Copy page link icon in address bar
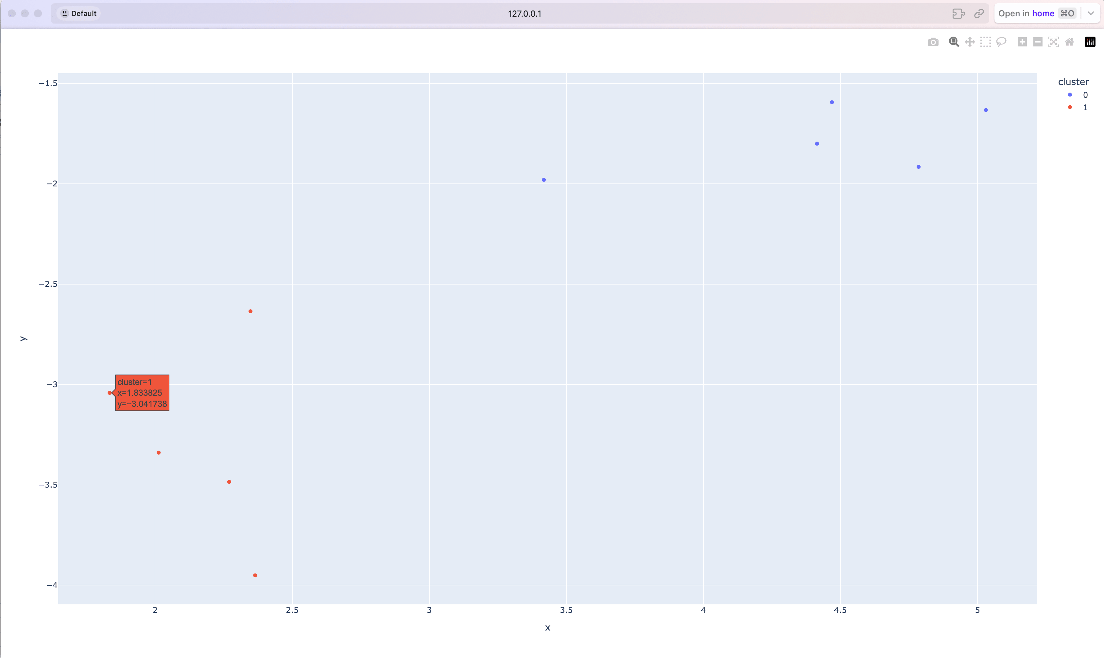This screenshot has width=1104, height=658. (979, 13)
